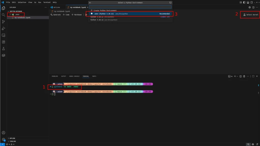Add a Markdown cell

tap(77, 15)
